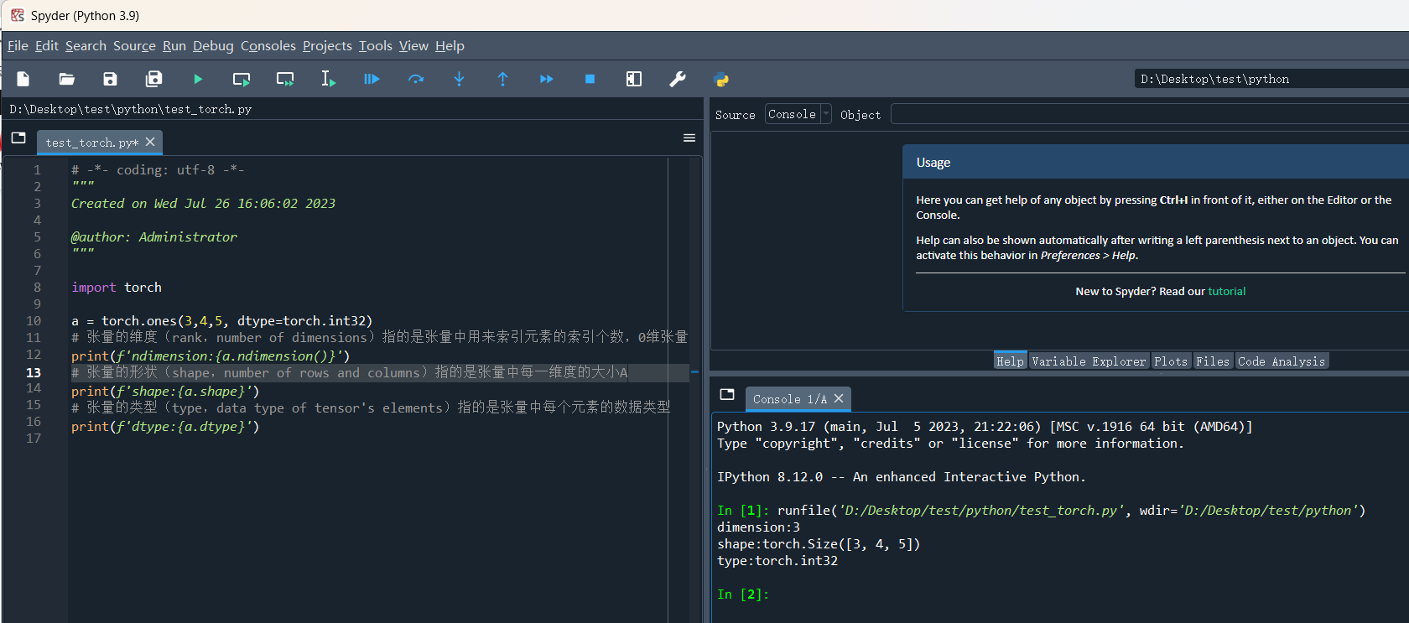Open the Edit menu

pos(47,46)
